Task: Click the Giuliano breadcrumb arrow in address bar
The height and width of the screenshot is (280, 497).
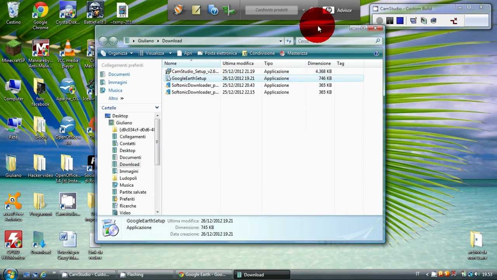Action: [x=158, y=41]
